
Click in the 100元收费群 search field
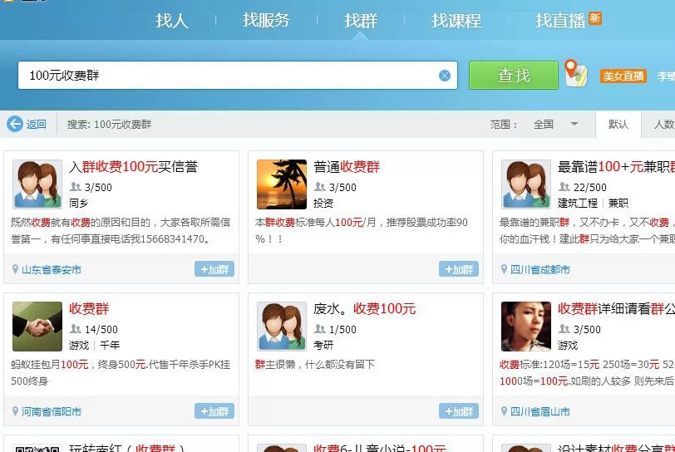click(x=224, y=76)
